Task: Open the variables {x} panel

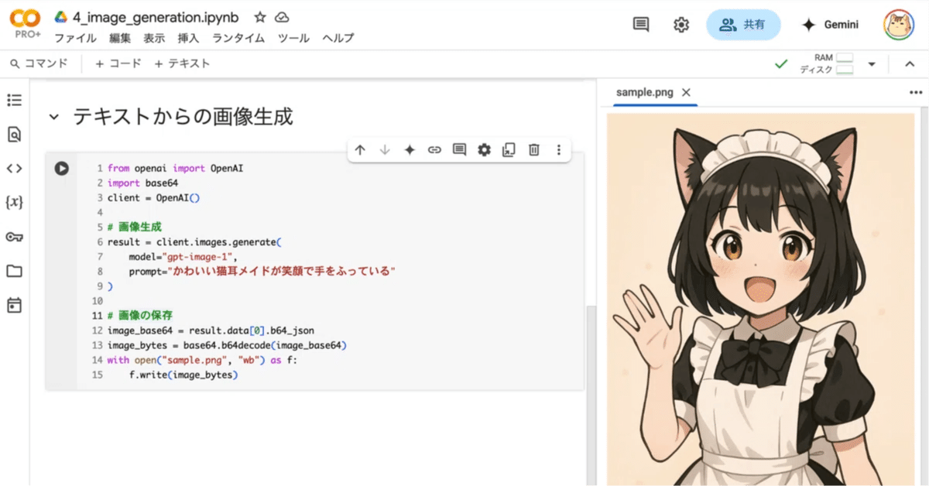Action: click(14, 203)
